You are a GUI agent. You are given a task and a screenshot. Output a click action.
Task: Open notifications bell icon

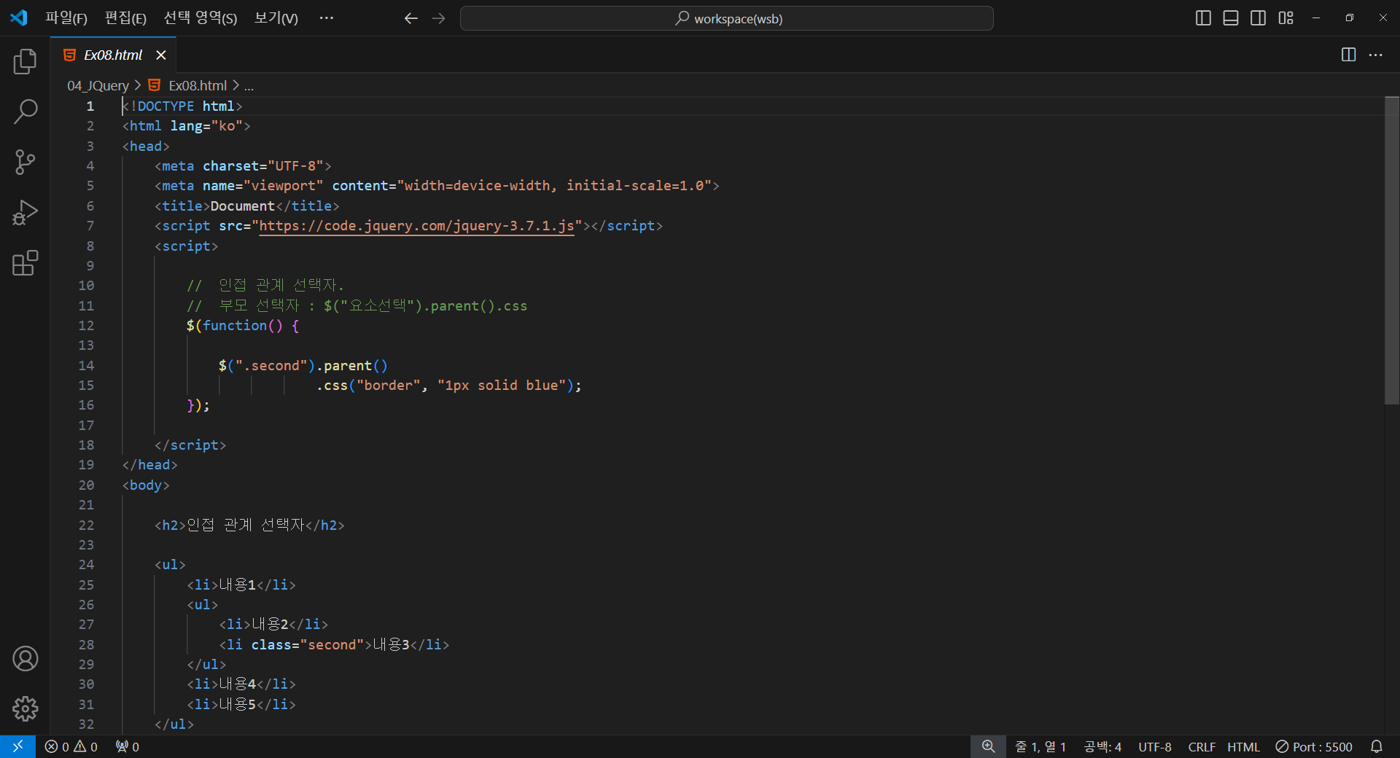tap(1376, 746)
